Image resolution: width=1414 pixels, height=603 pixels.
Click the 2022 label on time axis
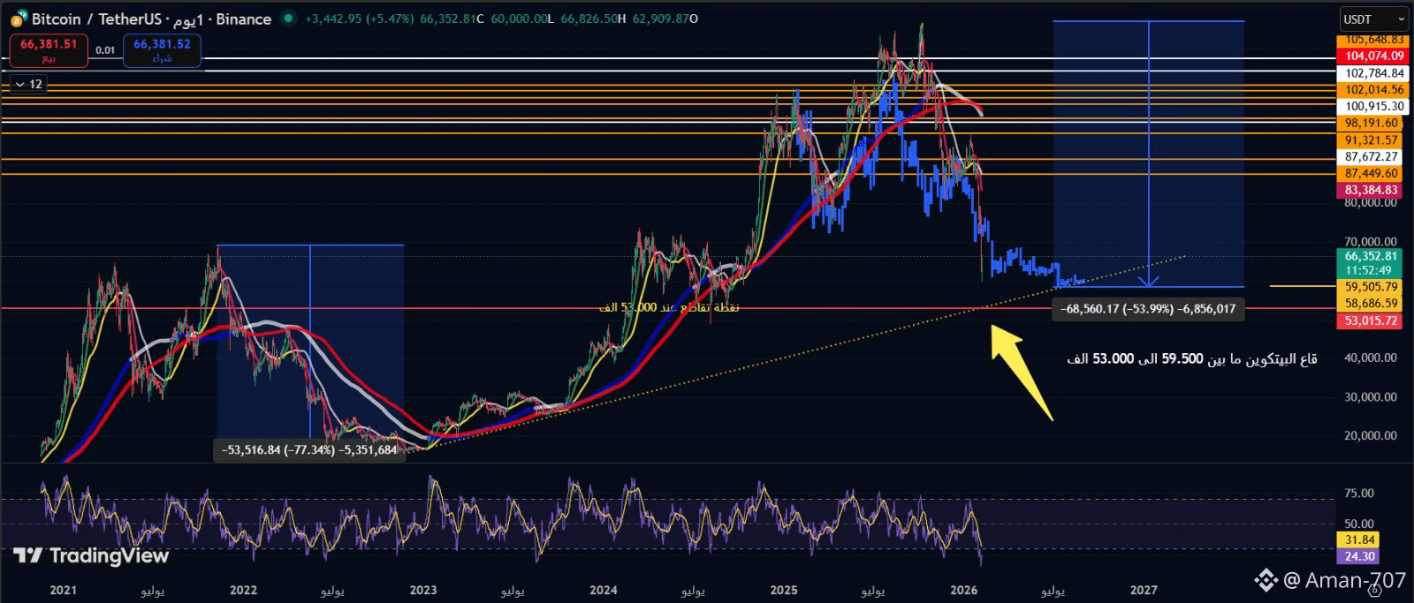[244, 590]
